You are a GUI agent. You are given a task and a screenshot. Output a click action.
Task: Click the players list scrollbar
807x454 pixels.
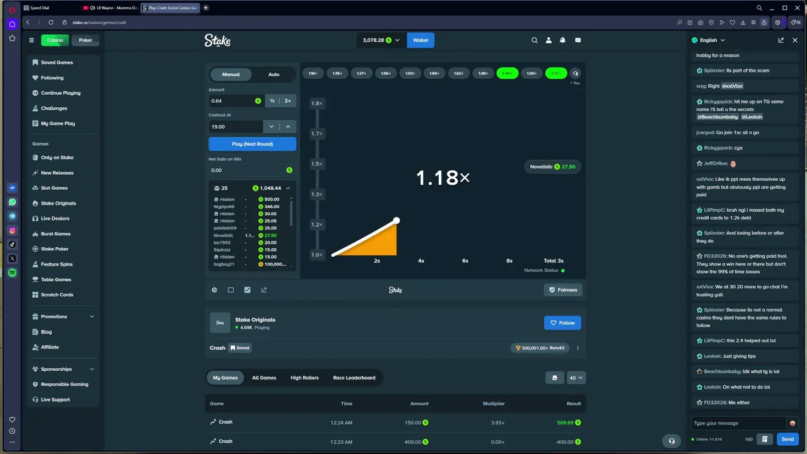pos(291,212)
